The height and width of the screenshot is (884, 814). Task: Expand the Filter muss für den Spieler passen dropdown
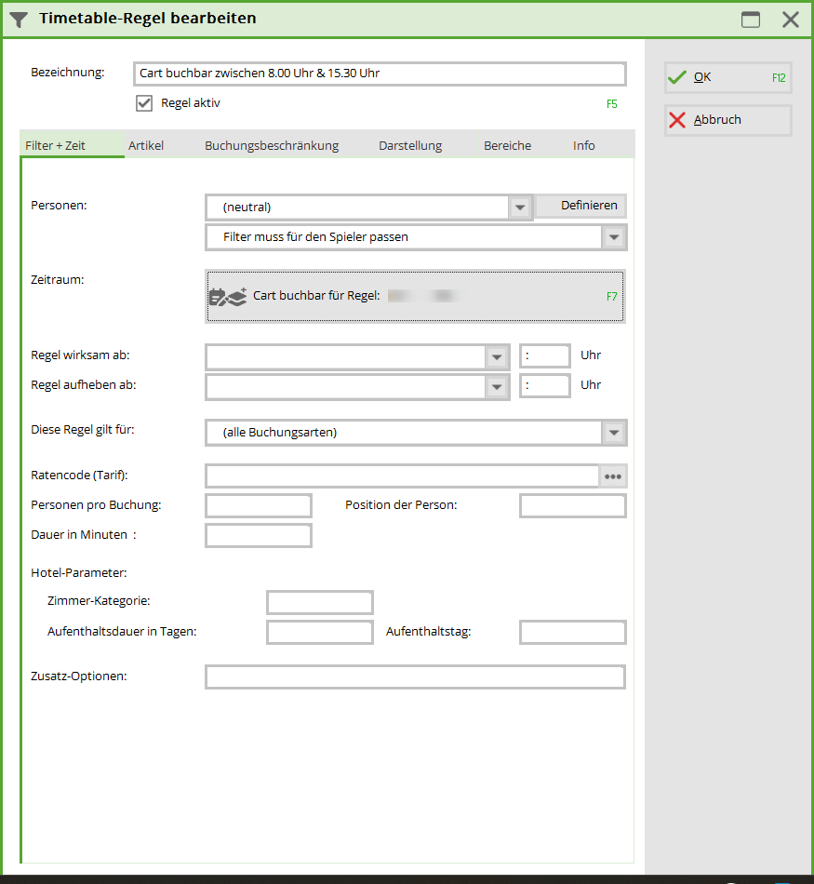click(x=614, y=237)
